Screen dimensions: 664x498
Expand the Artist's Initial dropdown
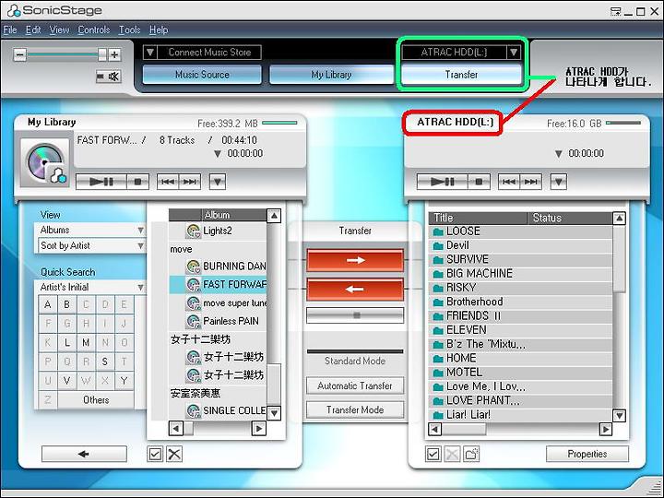coord(140,287)
